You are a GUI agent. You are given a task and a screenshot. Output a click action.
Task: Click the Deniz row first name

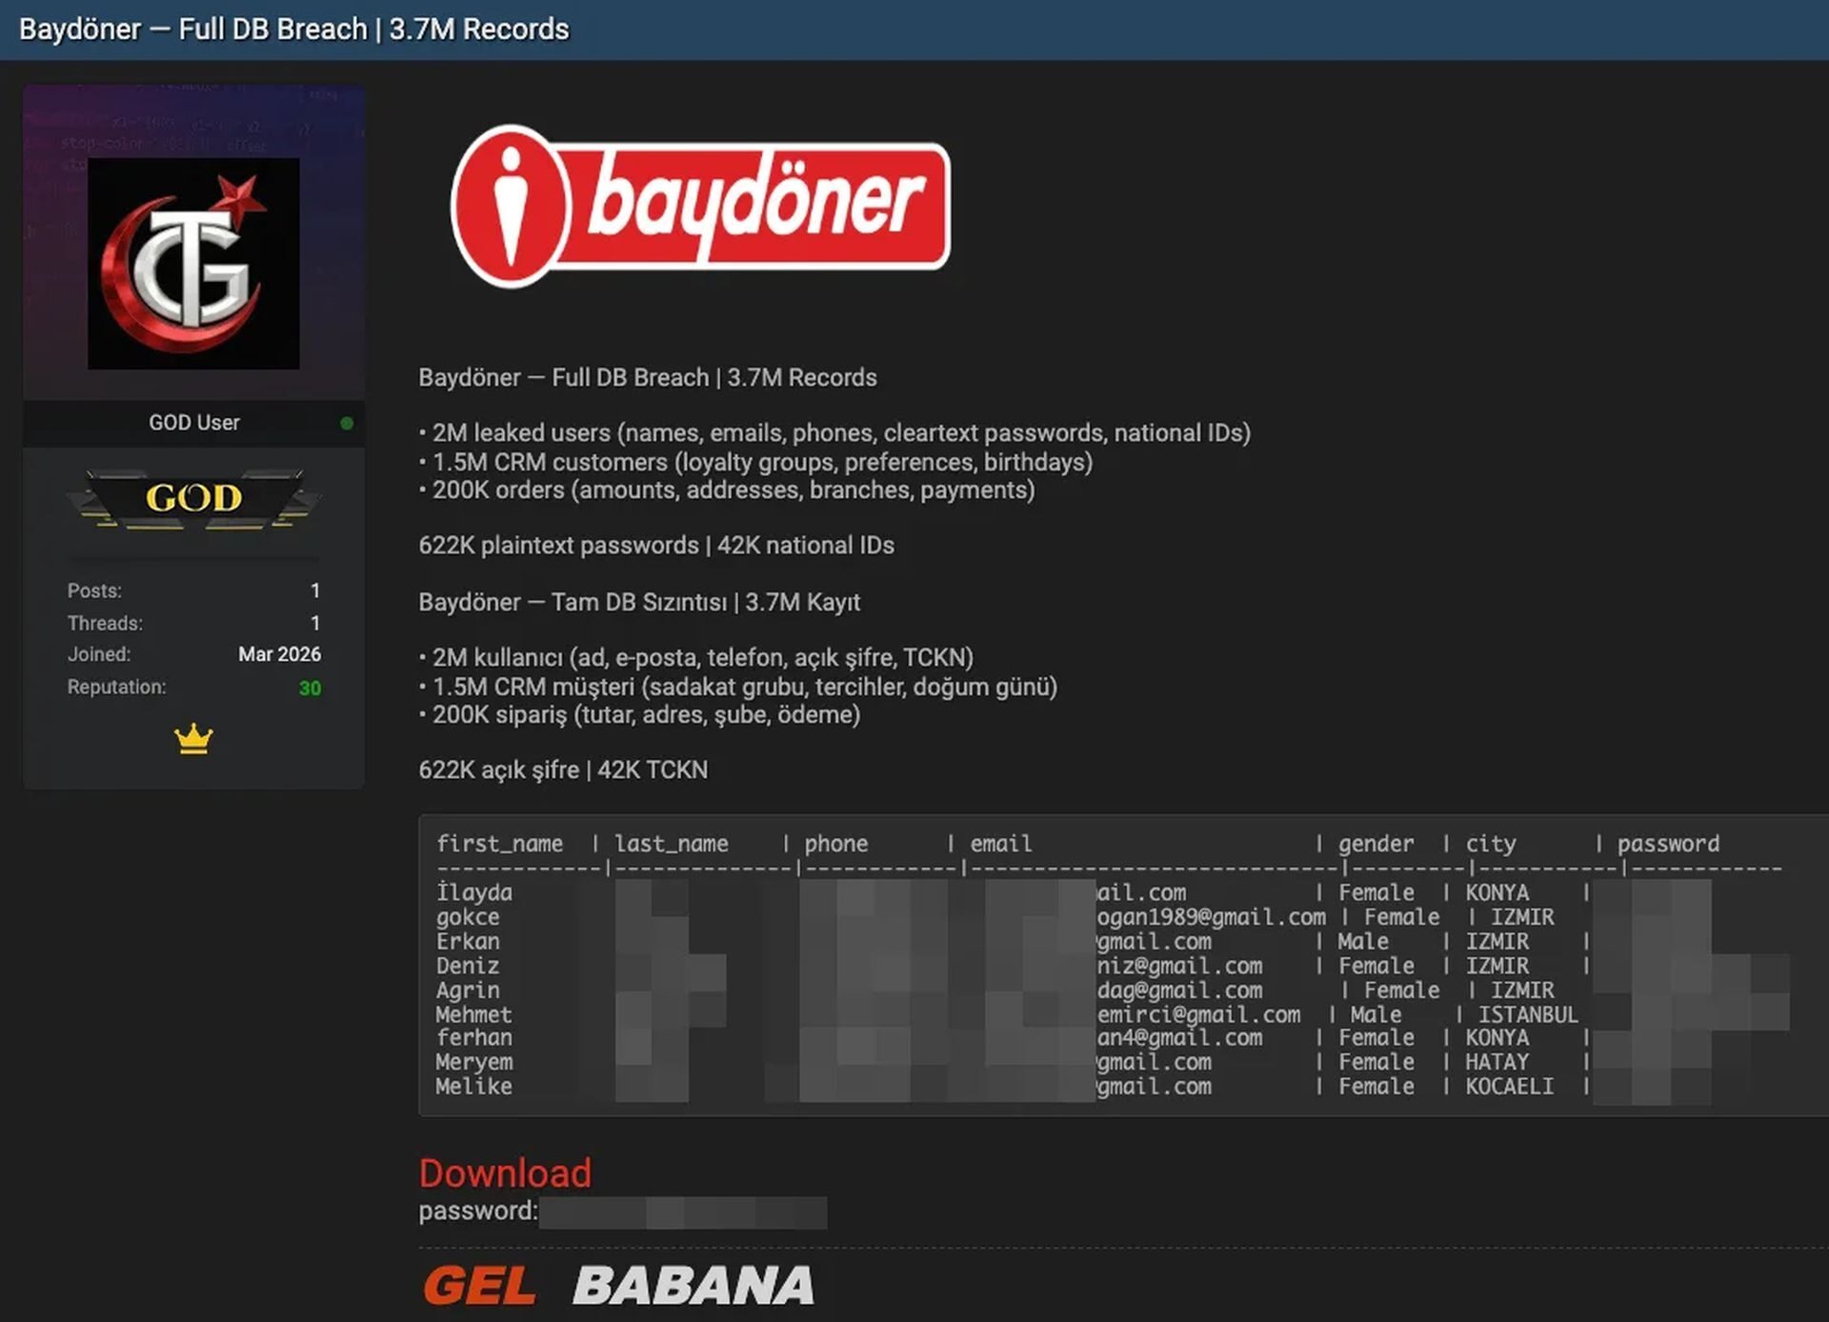tap(467, 966)
